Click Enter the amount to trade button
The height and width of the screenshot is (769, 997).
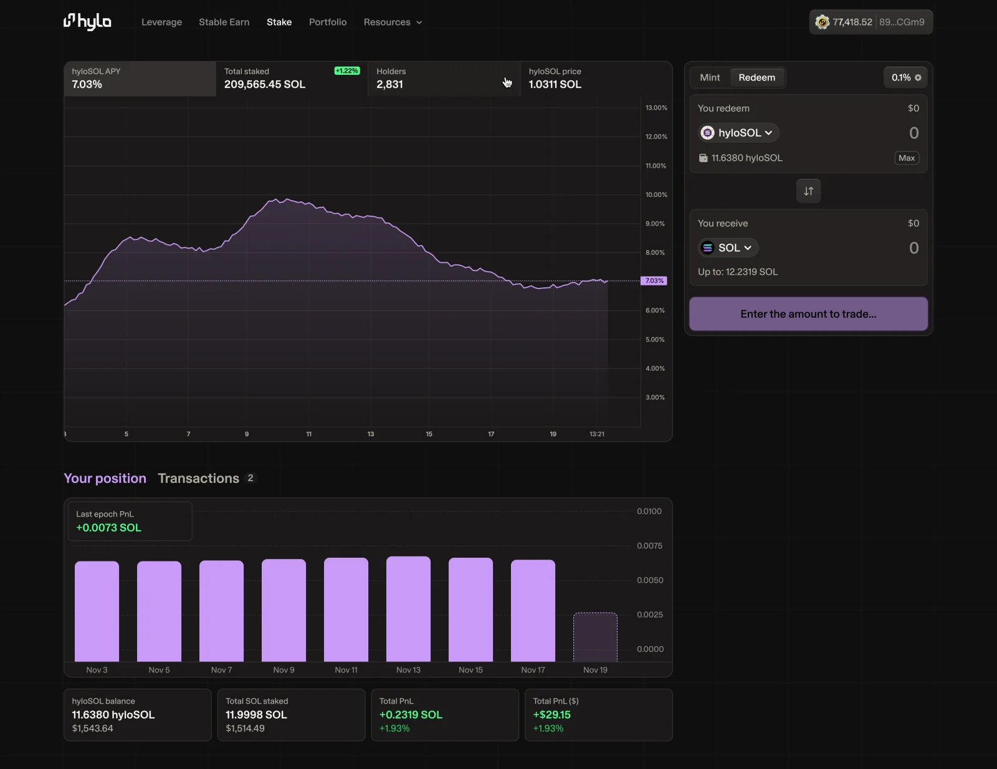(808, 314)
